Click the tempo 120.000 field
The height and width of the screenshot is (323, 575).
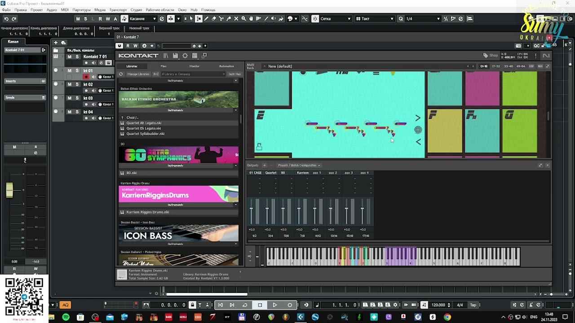click(438, 305)
